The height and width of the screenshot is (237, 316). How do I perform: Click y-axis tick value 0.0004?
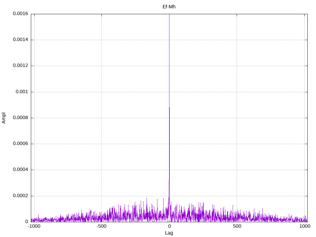tap(21, 170)
